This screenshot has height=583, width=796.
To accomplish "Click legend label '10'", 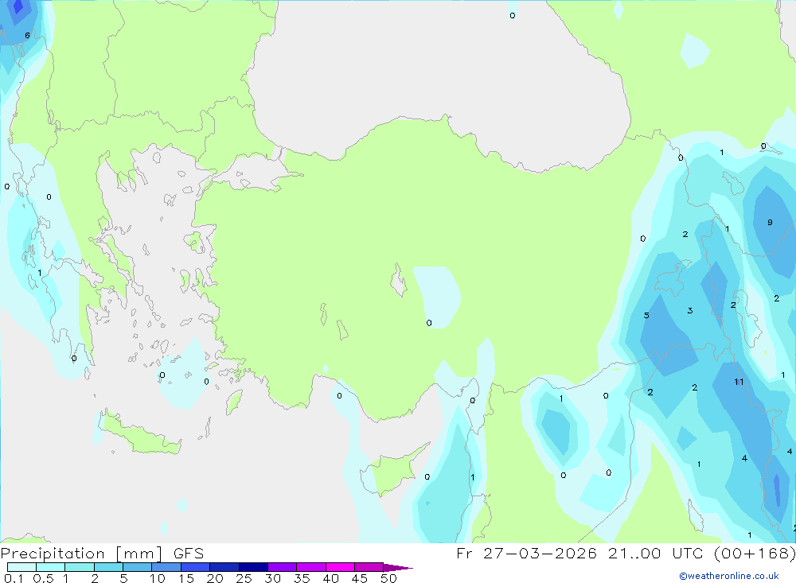I will 158,578.
